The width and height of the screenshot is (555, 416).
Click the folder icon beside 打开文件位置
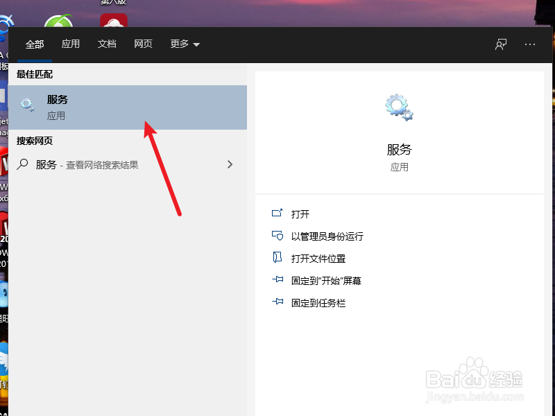tap(278, 258)
